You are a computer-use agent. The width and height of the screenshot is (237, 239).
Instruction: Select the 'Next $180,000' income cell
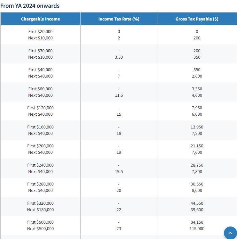(x=40, y=210)
